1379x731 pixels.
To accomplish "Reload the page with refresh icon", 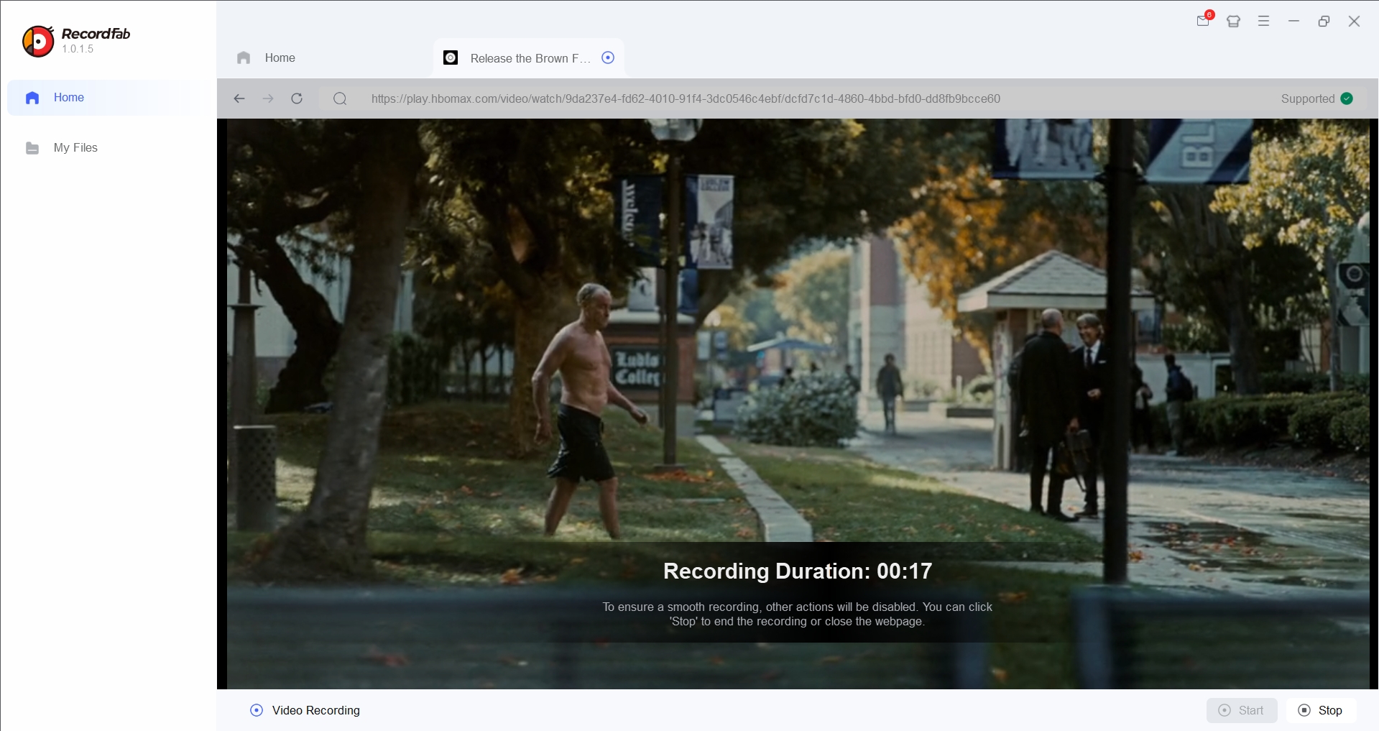I will click(x=297, y=98).
